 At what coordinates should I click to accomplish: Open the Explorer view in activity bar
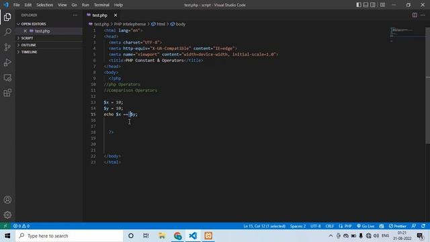pos(7,17)
